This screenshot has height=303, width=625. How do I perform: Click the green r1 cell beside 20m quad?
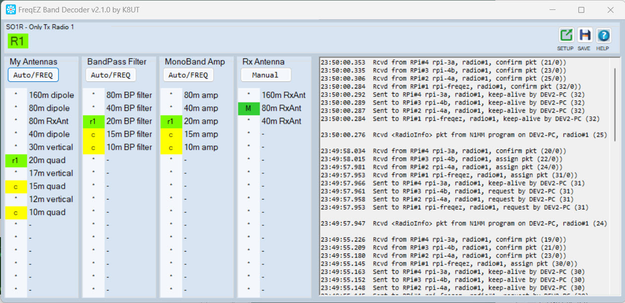[15, 160]
